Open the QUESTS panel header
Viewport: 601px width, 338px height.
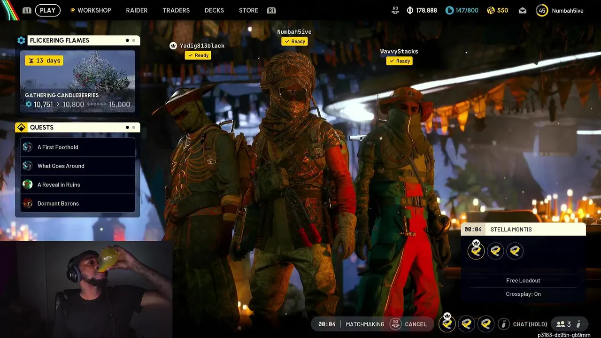point(84,127)
